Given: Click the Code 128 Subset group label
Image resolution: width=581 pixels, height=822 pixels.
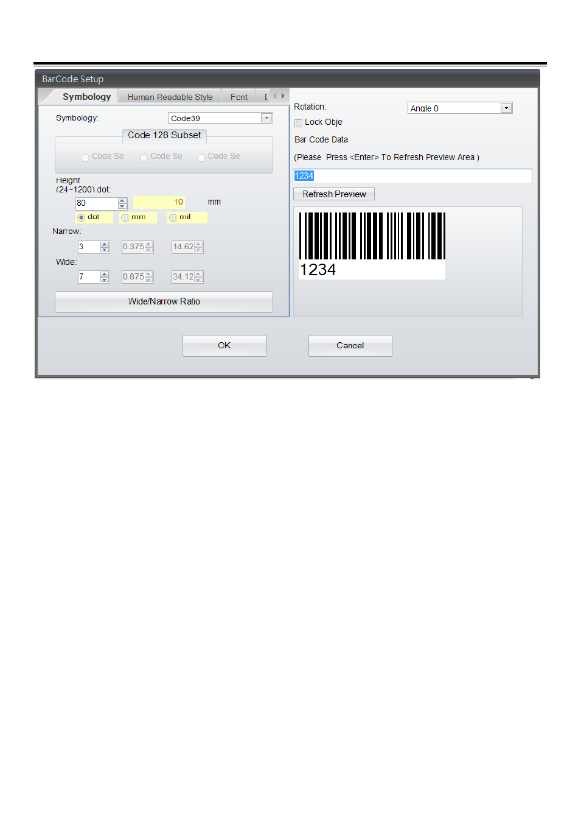Looking at the screenshot, I should point(164,136).
